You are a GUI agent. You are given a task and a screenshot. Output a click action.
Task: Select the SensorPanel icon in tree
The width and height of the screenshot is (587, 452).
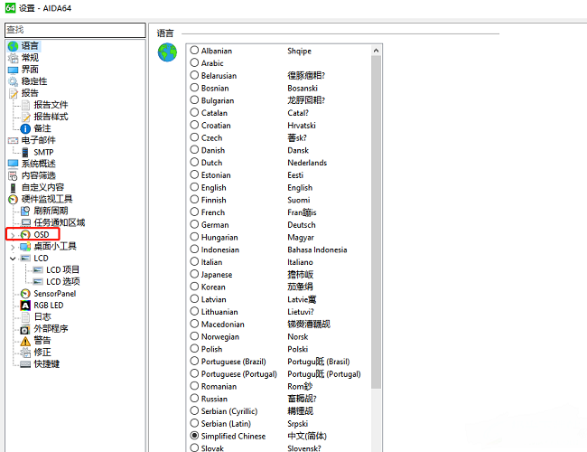coord(25,294)
